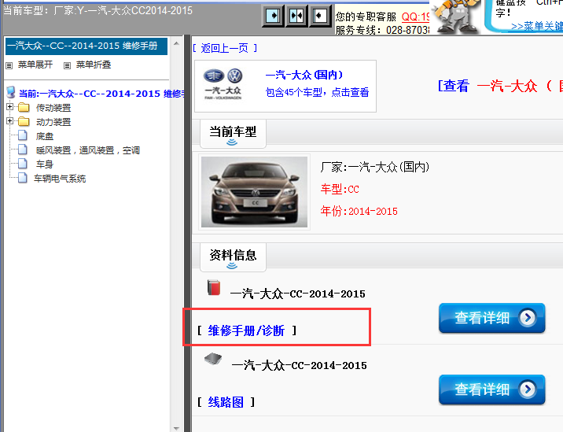The height and width of the screenshot is (432, 563).
Task: Click the mechanic mascot image
Action: [x=456, y=17]
